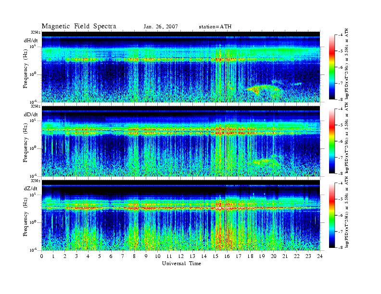The height and width of the screenshot is (294, 381).
Task: Click the dD/dt spectrogram plot
Action: click(x=181, y=141)
